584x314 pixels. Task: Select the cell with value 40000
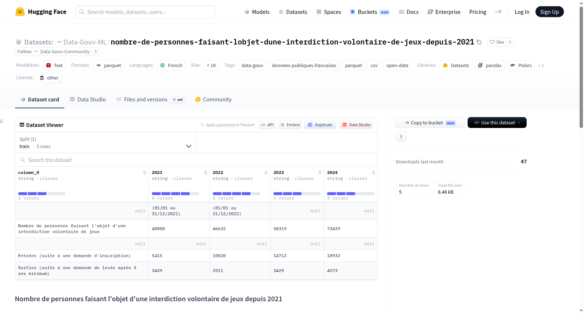pos(179,229)
